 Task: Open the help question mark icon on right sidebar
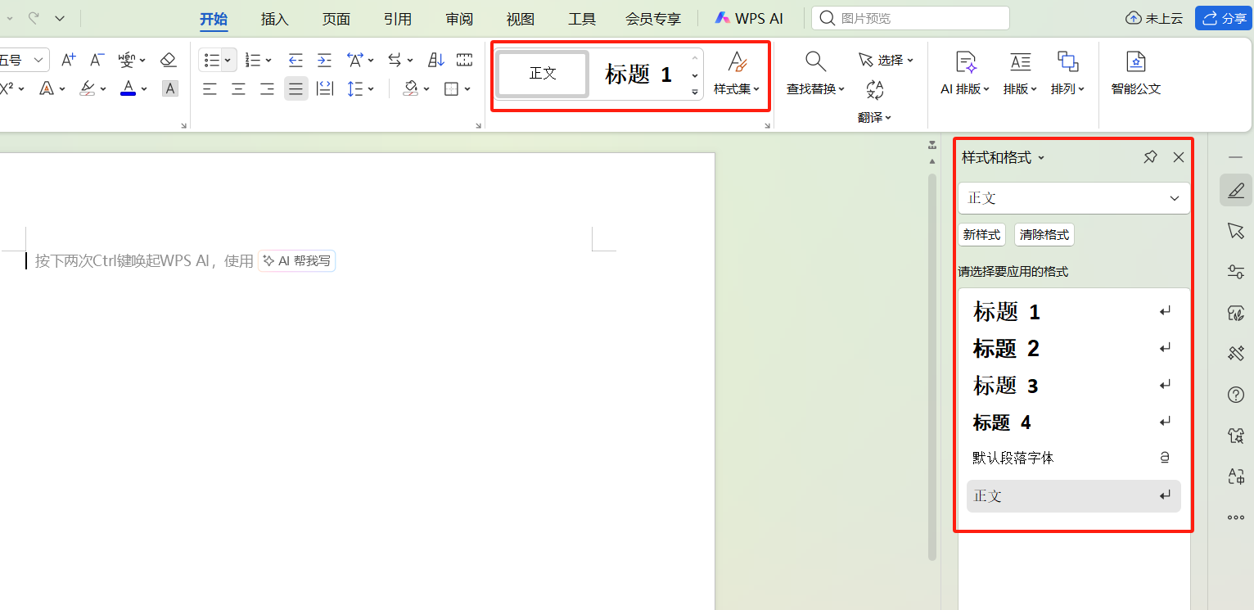[x=1236, y=395]
